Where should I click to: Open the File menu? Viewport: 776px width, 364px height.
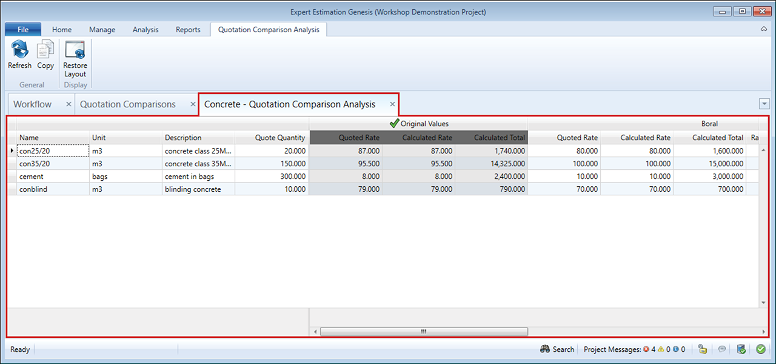pyautogui.click(x=23, y=30)
